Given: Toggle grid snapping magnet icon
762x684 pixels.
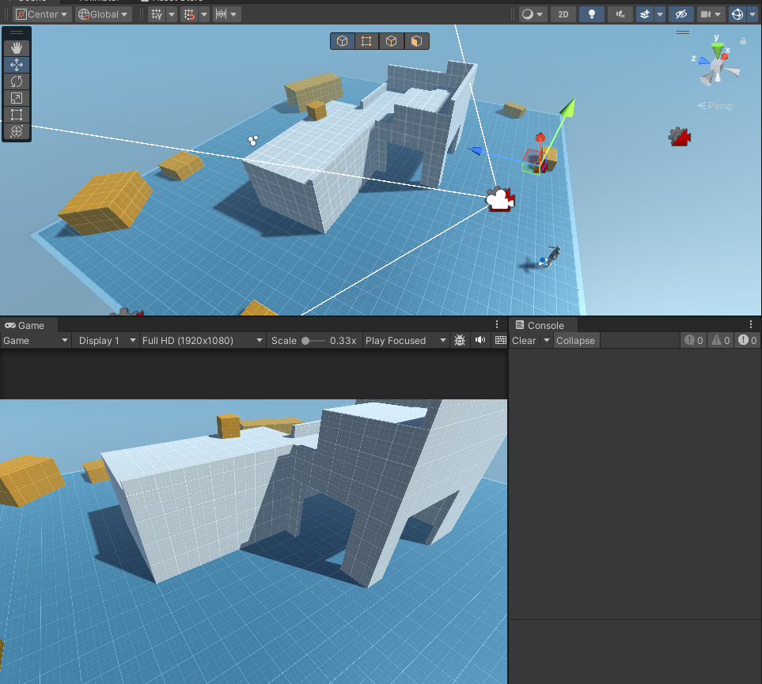Looking at the screenshot, I should coord(188,14).
